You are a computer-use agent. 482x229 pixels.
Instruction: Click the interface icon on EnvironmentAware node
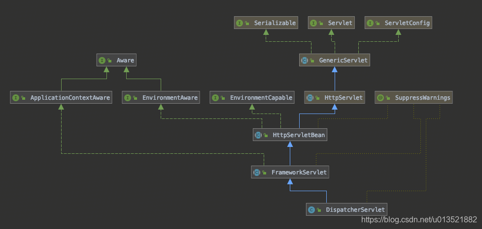pyautogui.click(x=127, y=98)
